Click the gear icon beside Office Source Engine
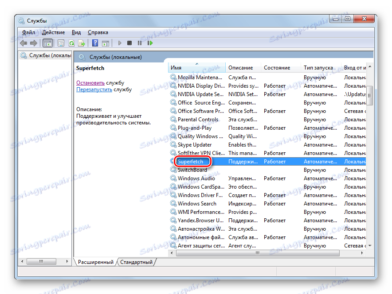 pos(173,103)
